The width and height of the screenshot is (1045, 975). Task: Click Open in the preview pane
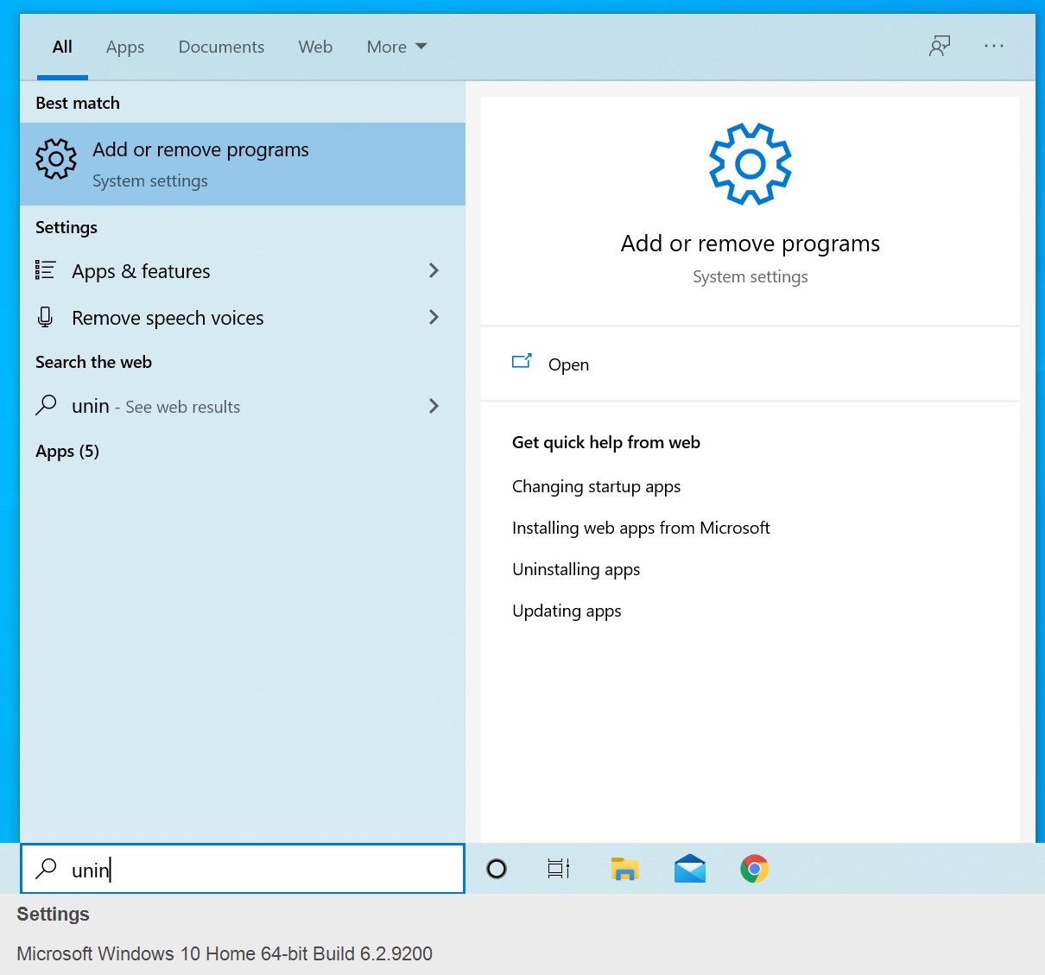click(x=568, y=364)
